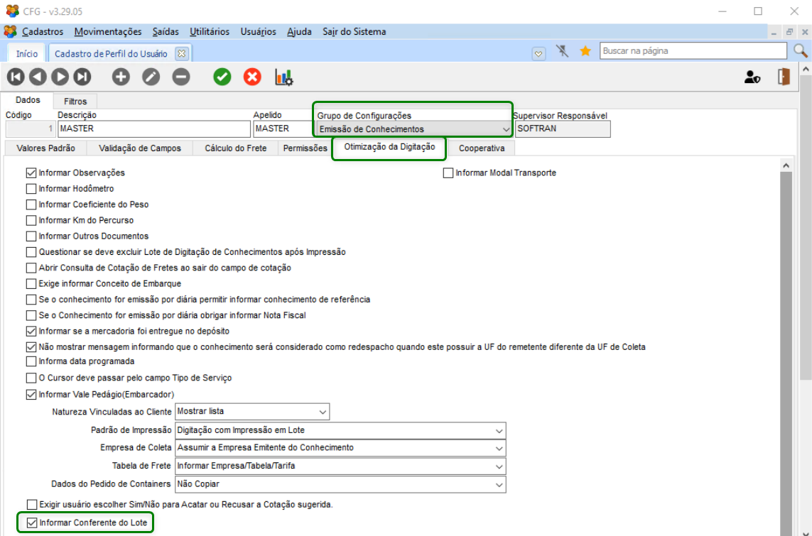Expand the Tabela de Frete dropdown

(x=499, y=466)
